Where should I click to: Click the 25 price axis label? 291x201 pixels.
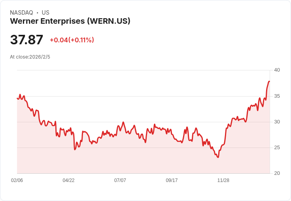(x=277, y=148)
